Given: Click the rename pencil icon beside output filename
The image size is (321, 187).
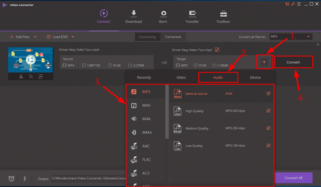Looking at the screenshot, I should pos(217,50).
